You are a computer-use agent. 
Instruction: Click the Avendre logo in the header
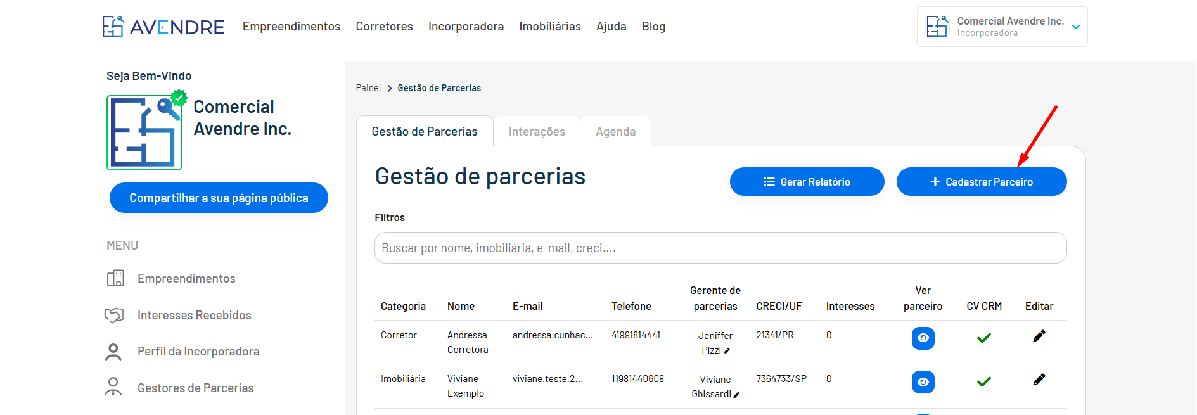[163, 27]
